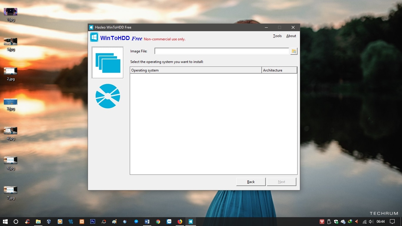402x226 pixels.
Task: Open CCleaner from the taskbar
Action: pos(27,222)
